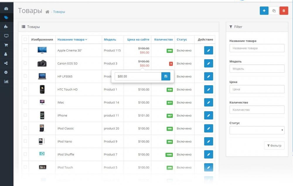The image size is (293, 186).
Task: Click the copy product icon button
Action: click(x=274, y=11)
